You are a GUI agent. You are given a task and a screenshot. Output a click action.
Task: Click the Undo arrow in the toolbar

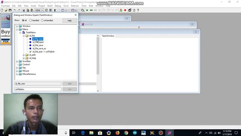(15, 10)
